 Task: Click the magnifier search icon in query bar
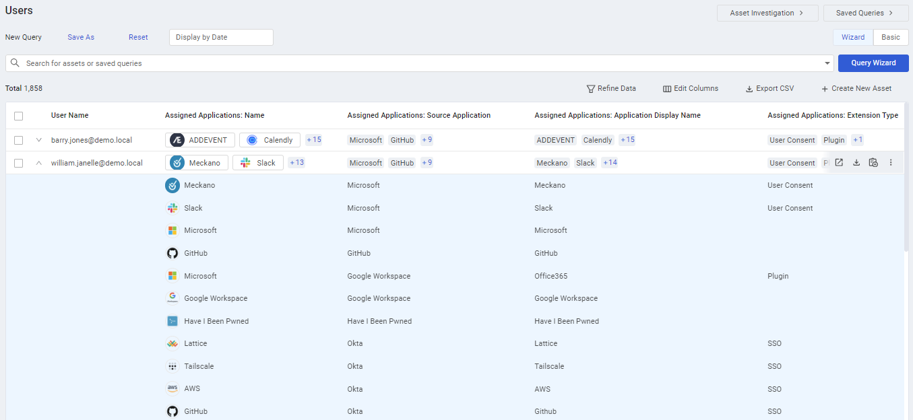tap(15, 63)
